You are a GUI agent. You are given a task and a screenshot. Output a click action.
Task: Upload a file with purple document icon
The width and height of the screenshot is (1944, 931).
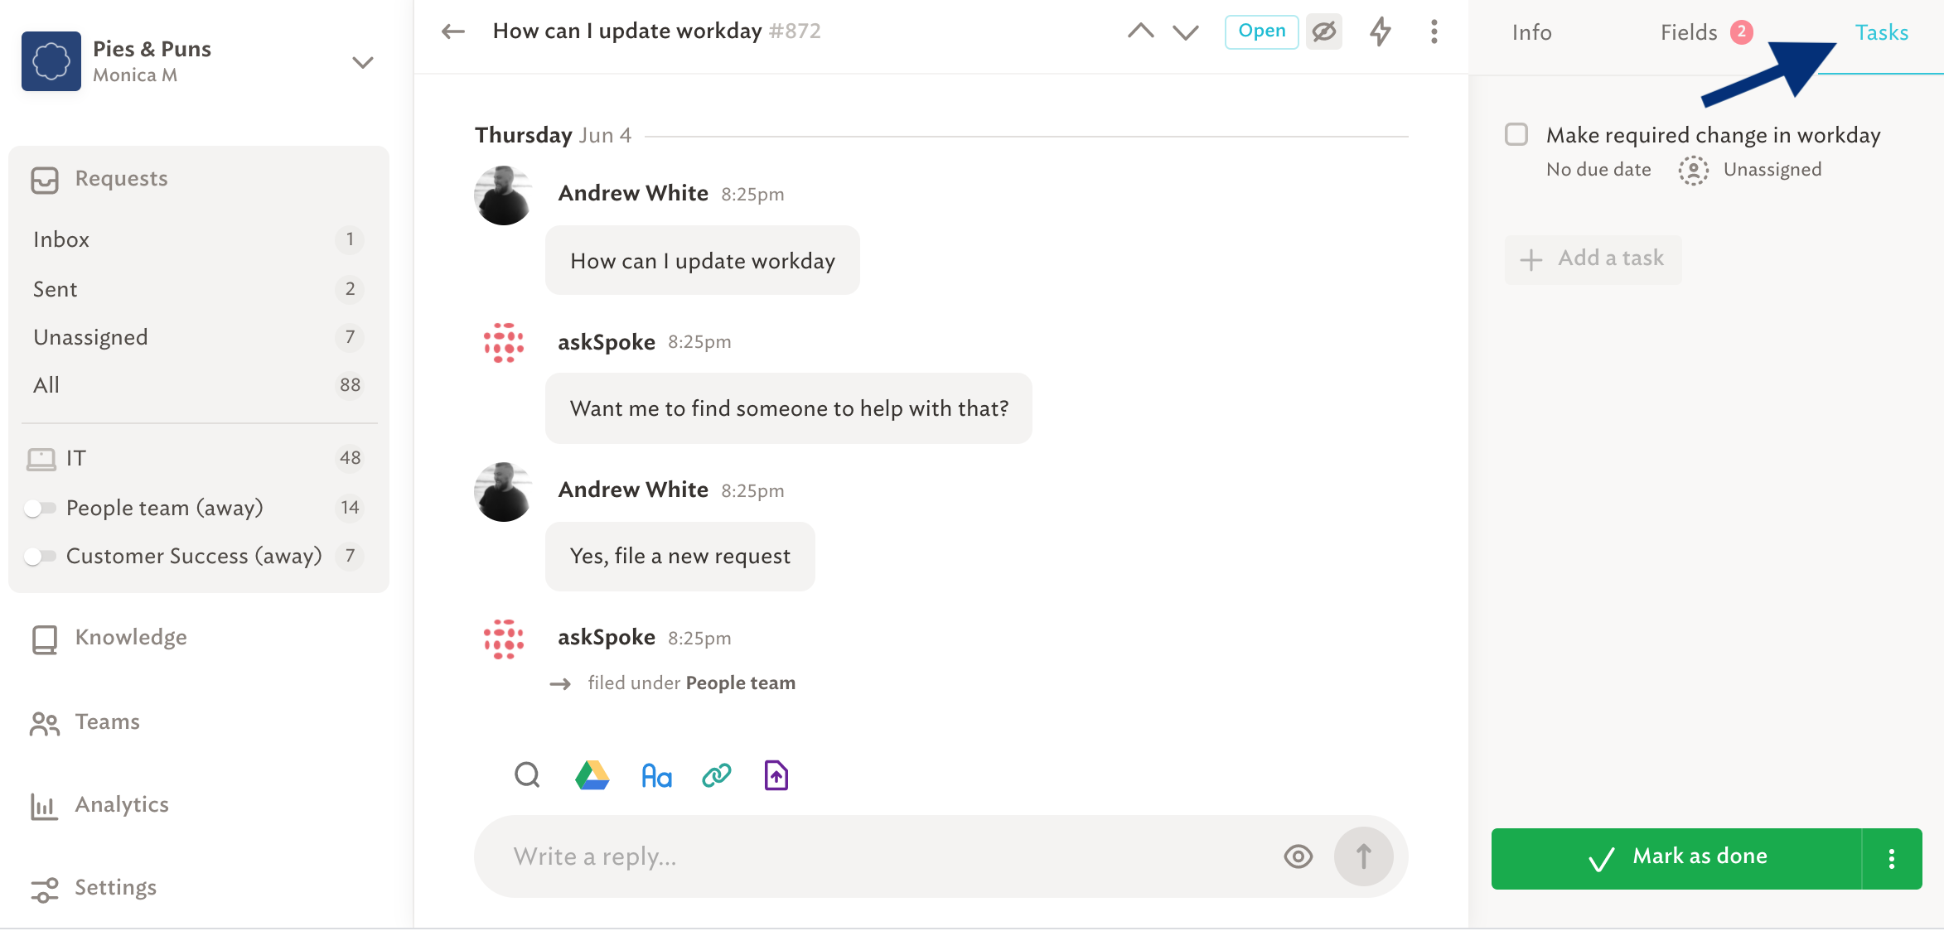(776, 775)
